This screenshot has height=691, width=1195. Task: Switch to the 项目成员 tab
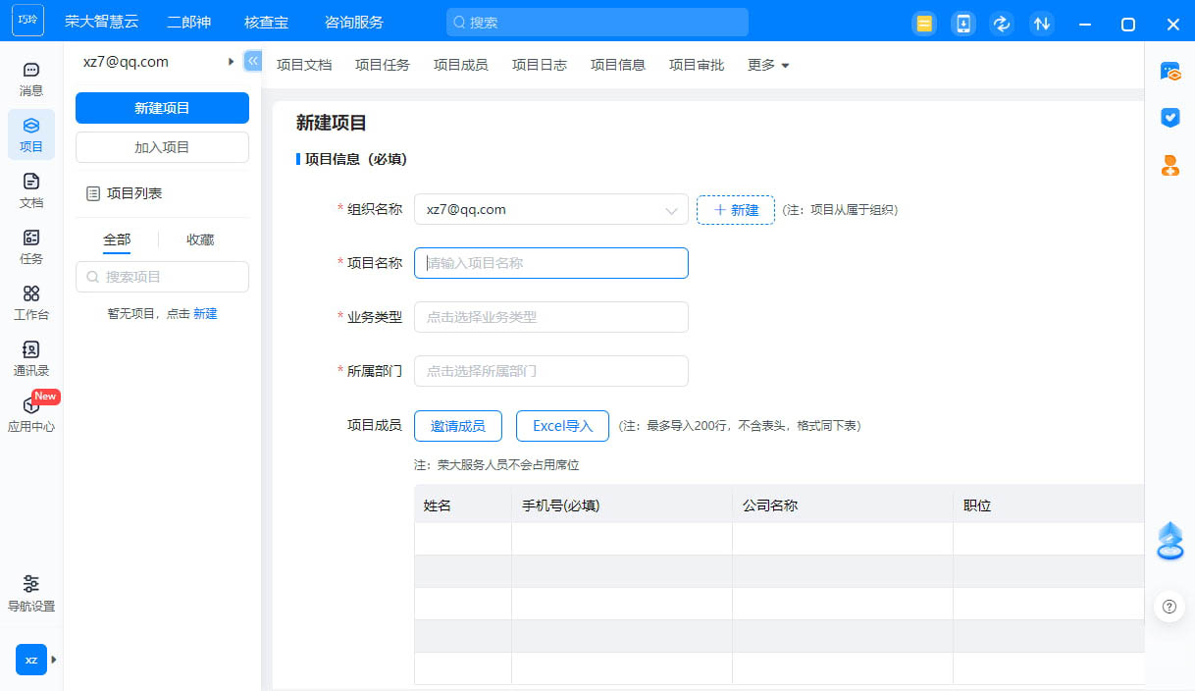tap(460, 65)
